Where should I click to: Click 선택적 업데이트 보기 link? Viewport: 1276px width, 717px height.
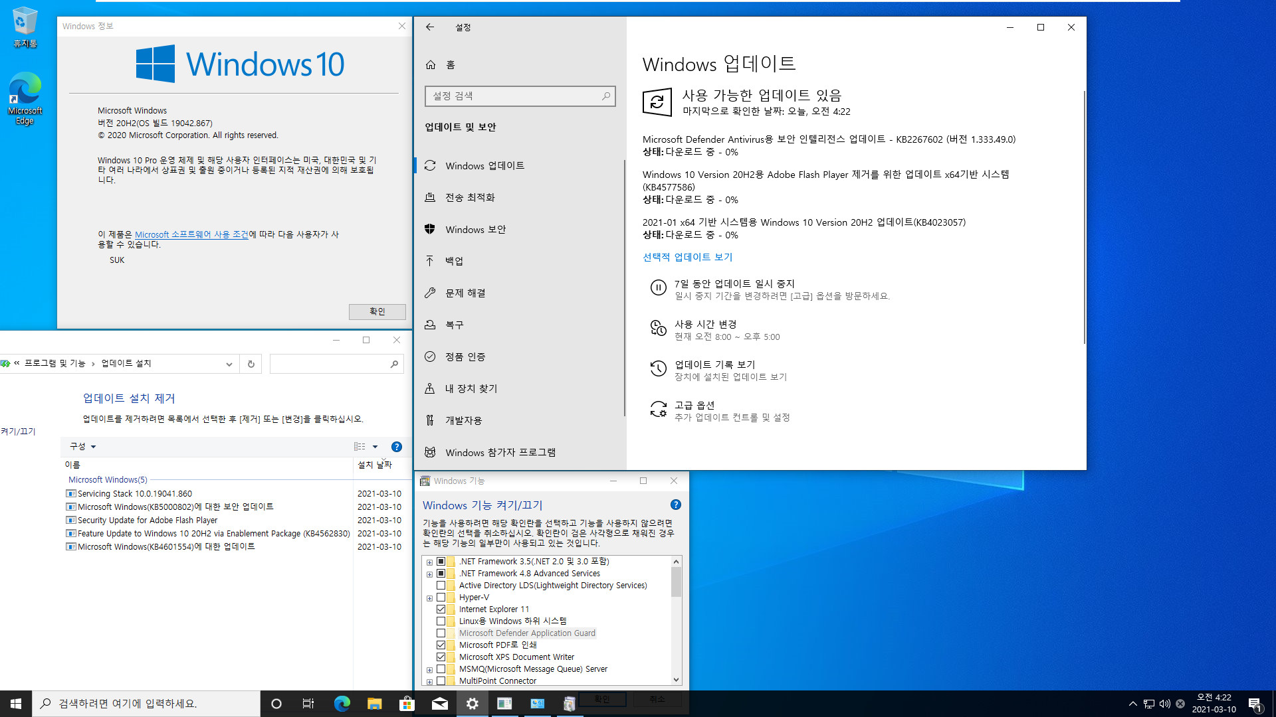pos(687,258)
